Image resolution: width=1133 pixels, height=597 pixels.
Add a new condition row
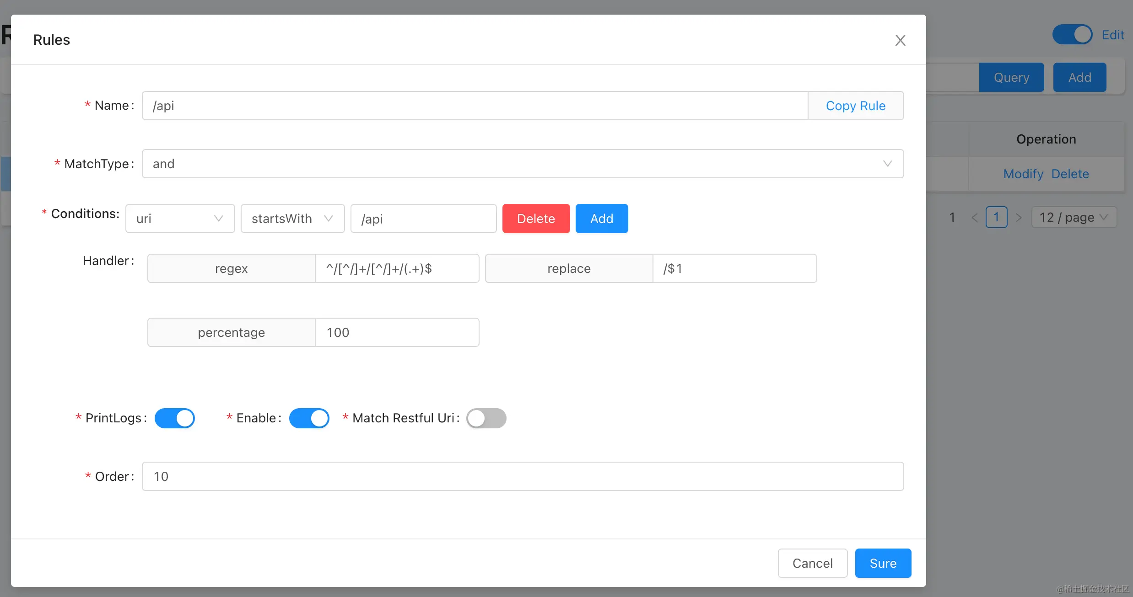point(601,219)
